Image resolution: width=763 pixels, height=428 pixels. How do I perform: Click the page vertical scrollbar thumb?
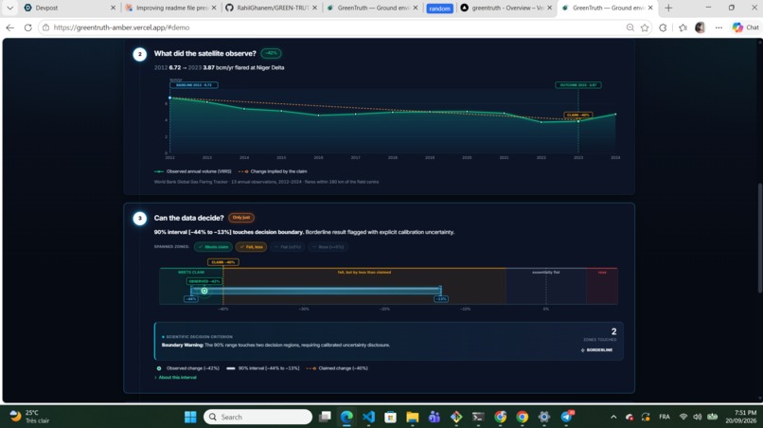point(759,238)
